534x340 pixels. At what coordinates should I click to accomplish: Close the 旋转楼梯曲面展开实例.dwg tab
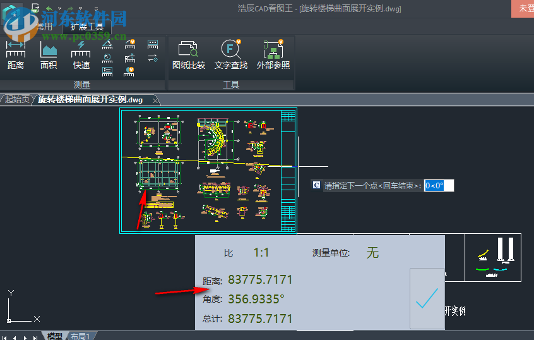click(155, 100)
